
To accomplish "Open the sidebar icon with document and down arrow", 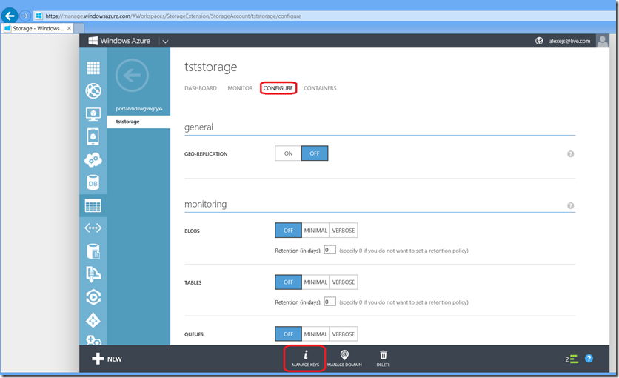I will [x=93, y=274].
